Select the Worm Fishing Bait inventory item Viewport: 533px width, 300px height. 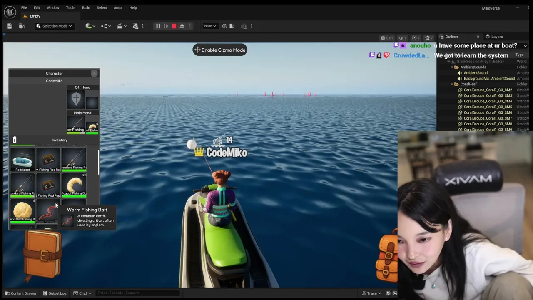coord(48,212)
